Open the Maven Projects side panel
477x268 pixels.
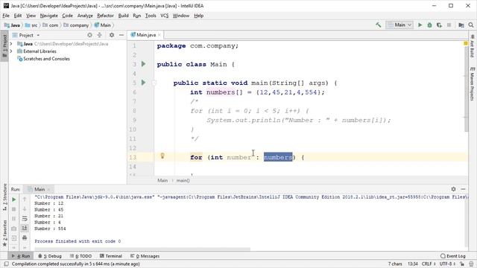click(x=472, y=84)
